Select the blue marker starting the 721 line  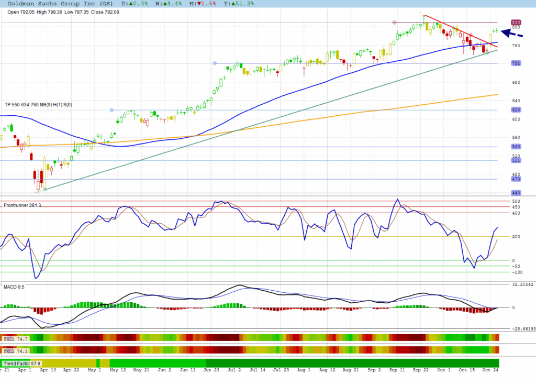(215, 63)
